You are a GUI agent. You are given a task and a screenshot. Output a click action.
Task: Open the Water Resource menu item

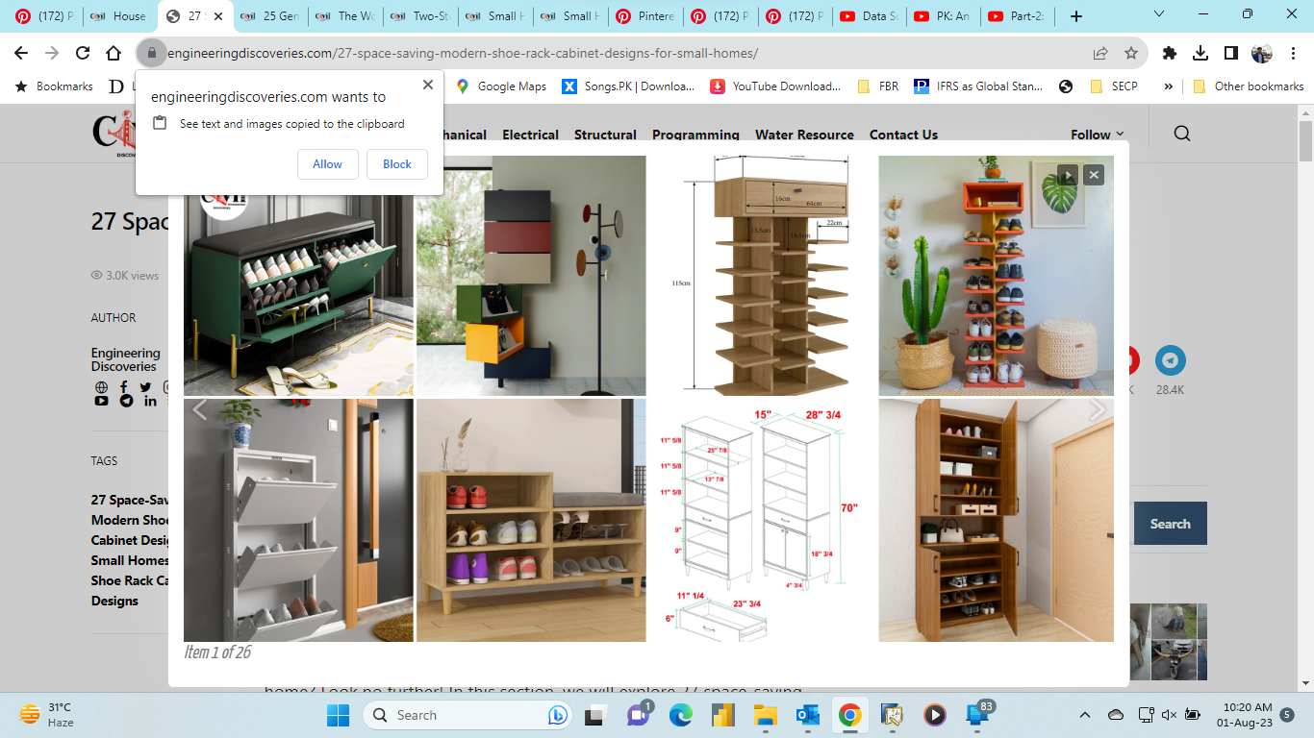[804, 135]
